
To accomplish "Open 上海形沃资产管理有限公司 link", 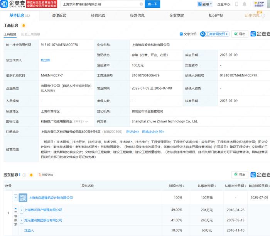I will [x=43, y=210].
